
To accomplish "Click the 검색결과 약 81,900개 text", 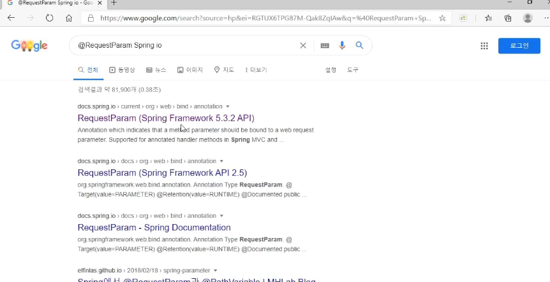I will tap(119, 90).
